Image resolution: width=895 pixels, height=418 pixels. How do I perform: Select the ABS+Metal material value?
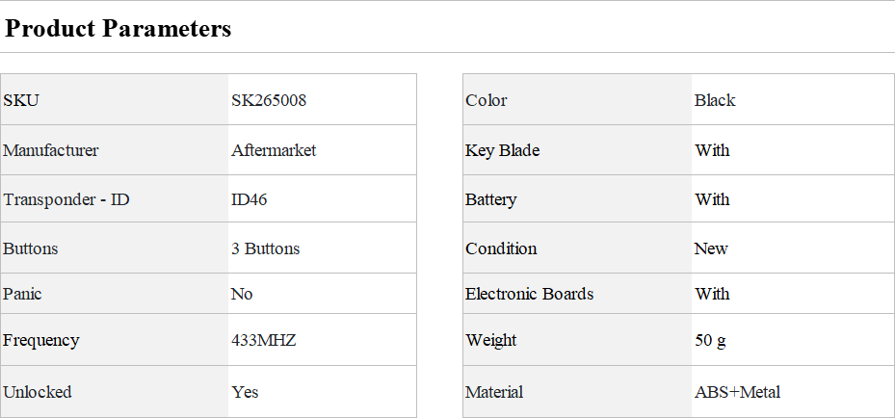[x=737, y=392]
